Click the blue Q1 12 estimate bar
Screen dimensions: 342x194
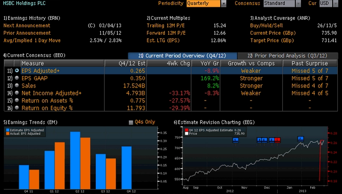tap(50, 170)
